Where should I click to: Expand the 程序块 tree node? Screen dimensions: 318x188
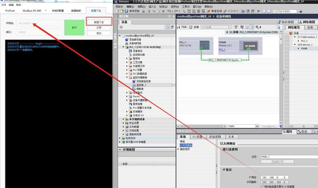pos(127,59)
